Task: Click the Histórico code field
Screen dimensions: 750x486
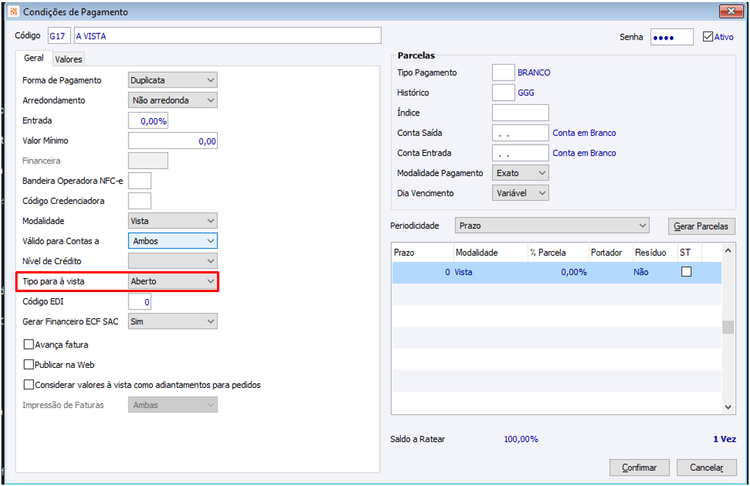Action: click(x=503, y=92)
